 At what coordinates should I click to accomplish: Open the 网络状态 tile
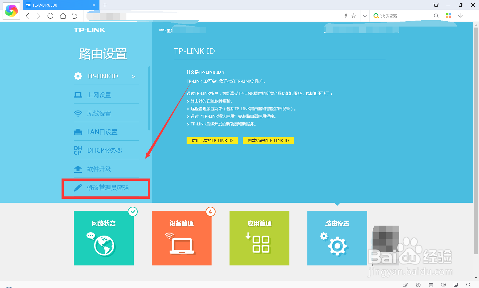104,238
